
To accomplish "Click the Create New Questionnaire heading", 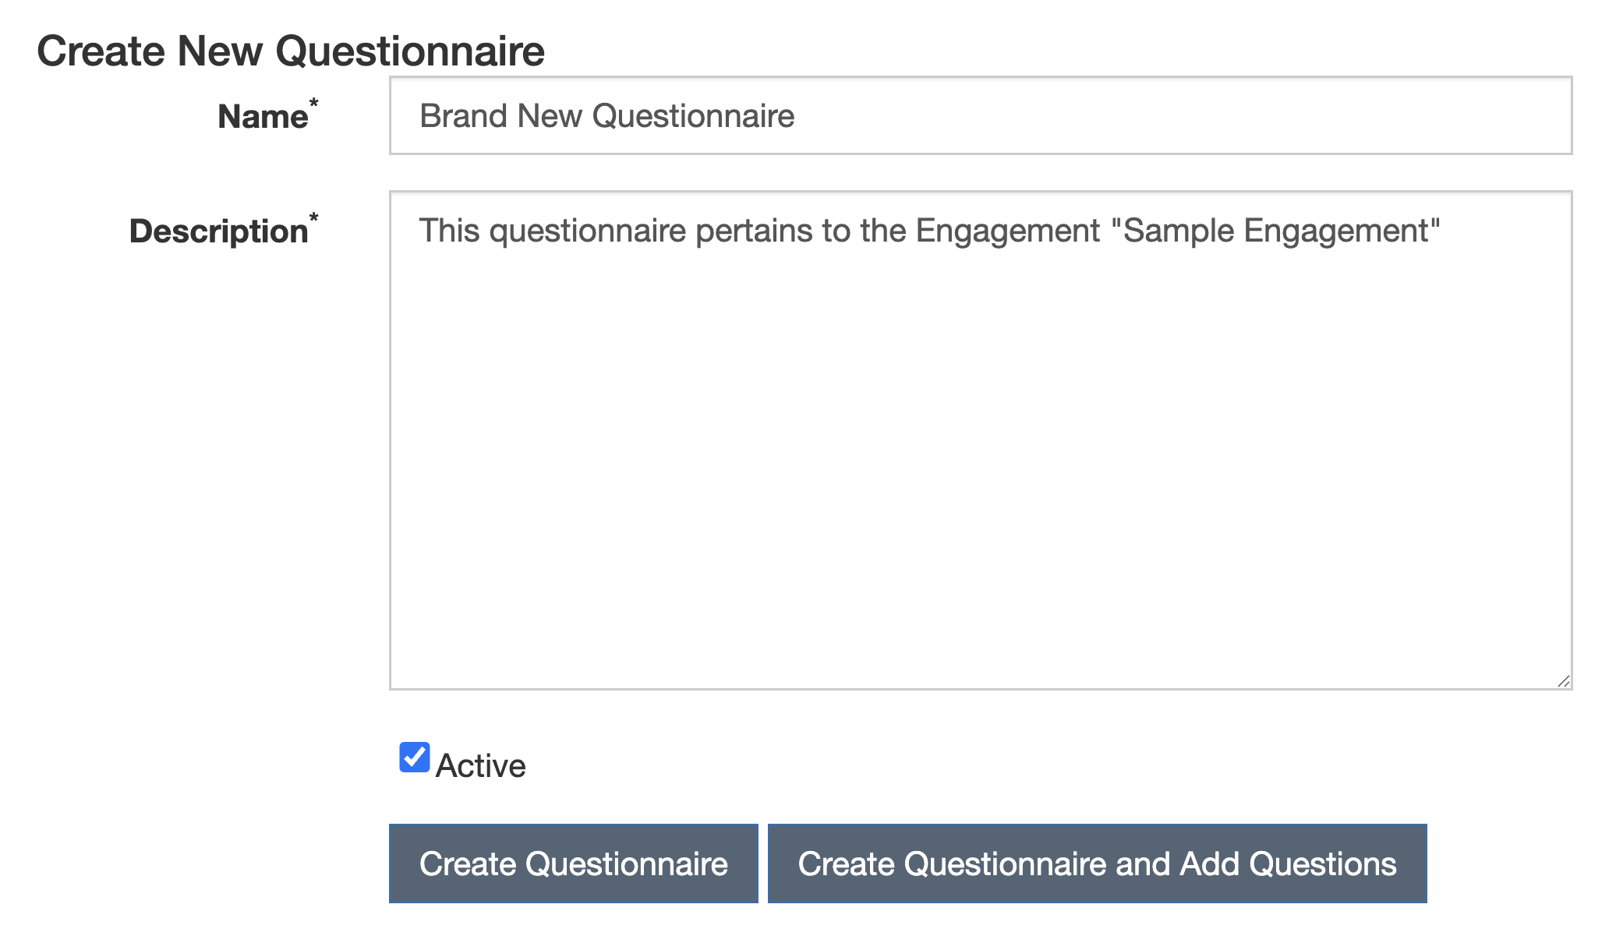I will coord(291,51).
